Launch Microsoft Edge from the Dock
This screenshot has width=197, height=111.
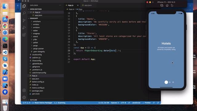pyautogui.click(x=5, y=39)
